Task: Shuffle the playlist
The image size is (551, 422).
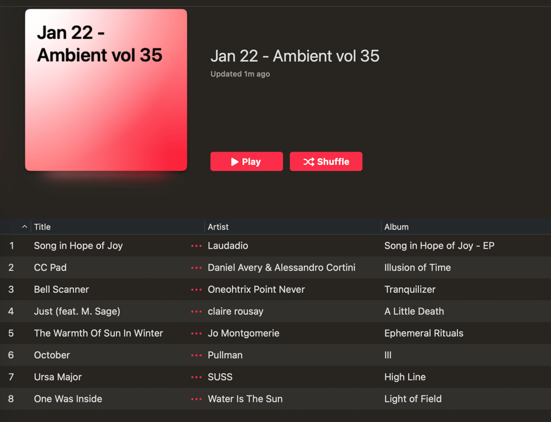Action: pyautogui.click(x=326, y=162)
